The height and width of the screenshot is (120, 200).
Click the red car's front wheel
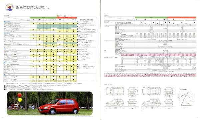pyautogui.click(x=53, y=112)
